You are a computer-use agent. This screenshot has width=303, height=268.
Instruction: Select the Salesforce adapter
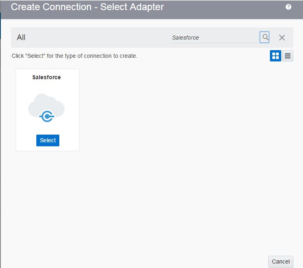click(x=48, y=140)
